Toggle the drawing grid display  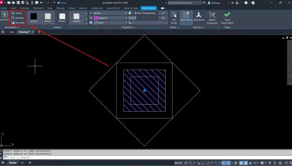click(186, 163)
